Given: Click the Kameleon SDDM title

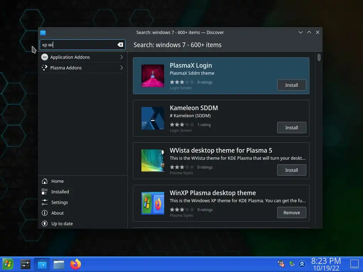Looking at the screenshot, I should point(194,108).
